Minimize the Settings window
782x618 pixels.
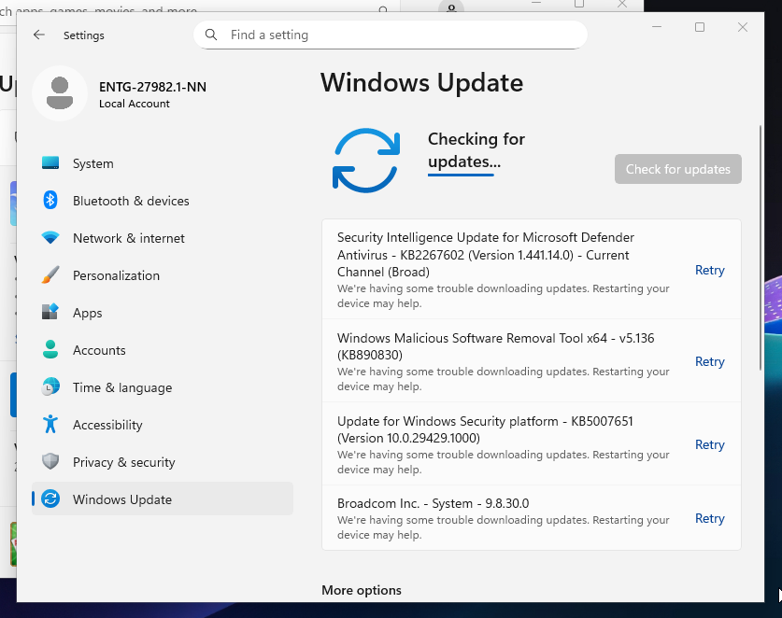point(657,27)
